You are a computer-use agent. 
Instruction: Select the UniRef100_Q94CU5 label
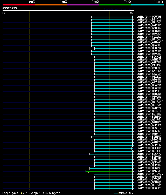coord(149,45)
